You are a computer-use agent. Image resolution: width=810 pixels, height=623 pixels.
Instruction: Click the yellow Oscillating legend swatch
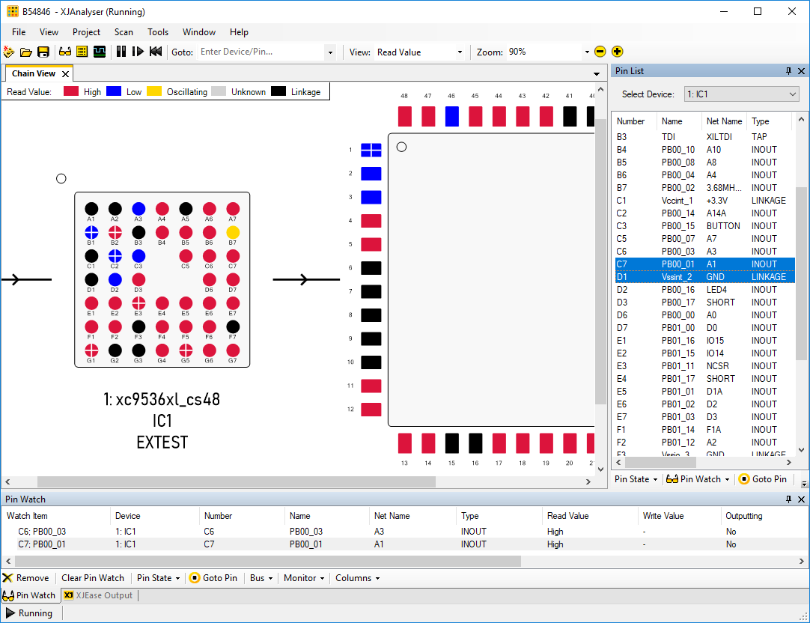pos(153,92)
